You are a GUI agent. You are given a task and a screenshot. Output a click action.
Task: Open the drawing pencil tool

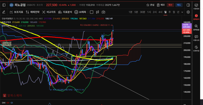[4, 12]
